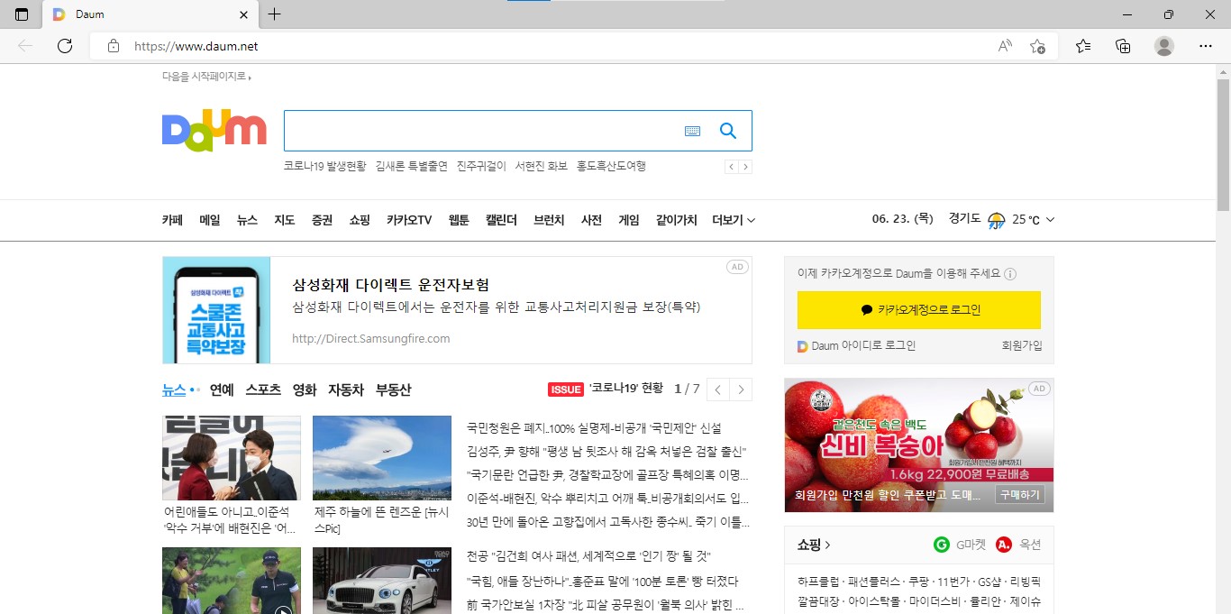Click trending keyword 홍도흑산도여행
1231x614 pixels.
(x=612, y=167)
